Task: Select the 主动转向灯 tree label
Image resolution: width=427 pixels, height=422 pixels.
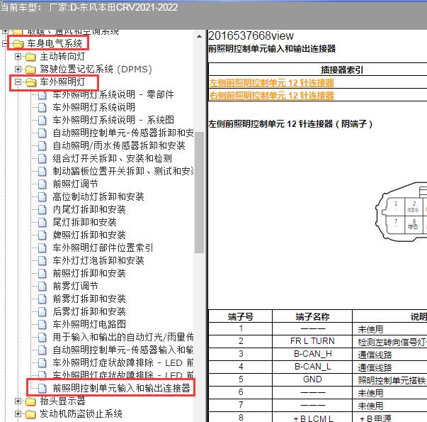Action: (x=62, y=56)
